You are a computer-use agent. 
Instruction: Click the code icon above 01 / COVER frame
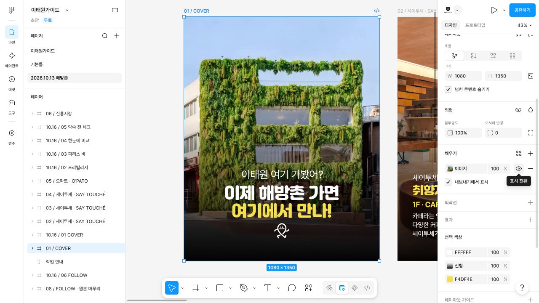point(376,11)
